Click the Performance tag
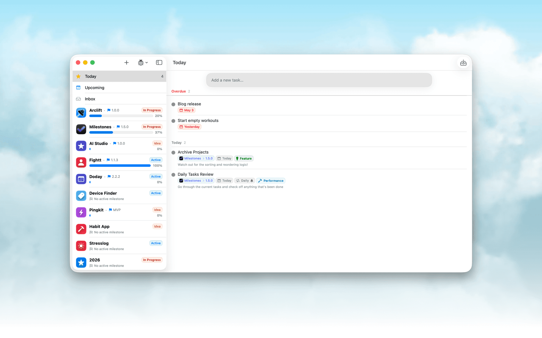 271,181
